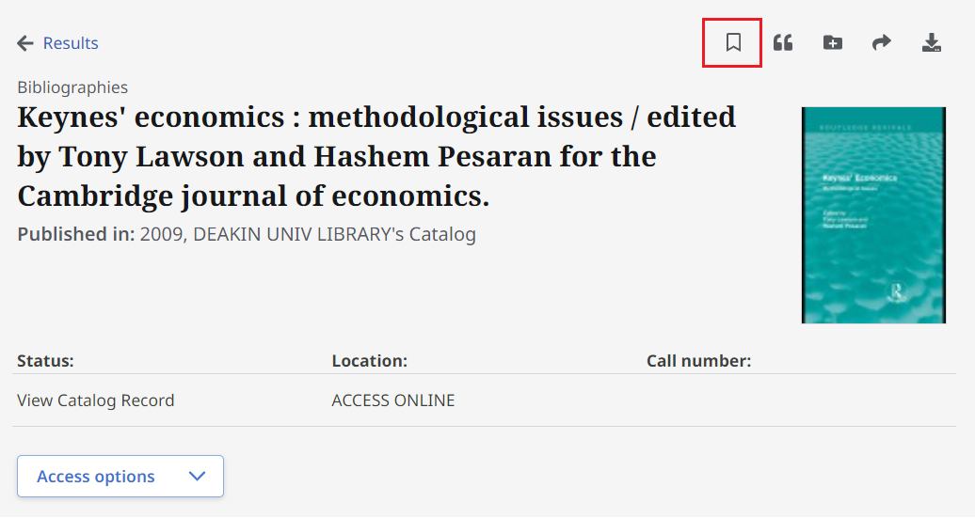Return to the Results list link
This screenshot has height=518, width=975.
click(x=71, y=43)
